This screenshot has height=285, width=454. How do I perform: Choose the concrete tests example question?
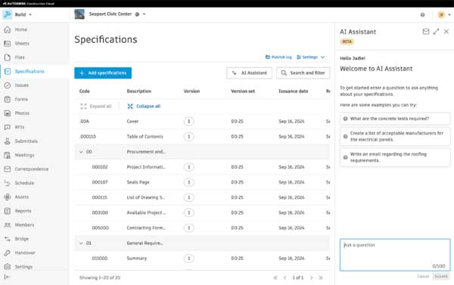(x=395, y=119)
